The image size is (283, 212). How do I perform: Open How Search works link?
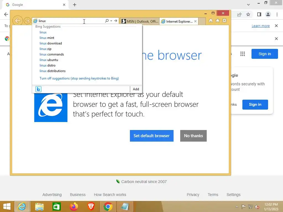110,195
